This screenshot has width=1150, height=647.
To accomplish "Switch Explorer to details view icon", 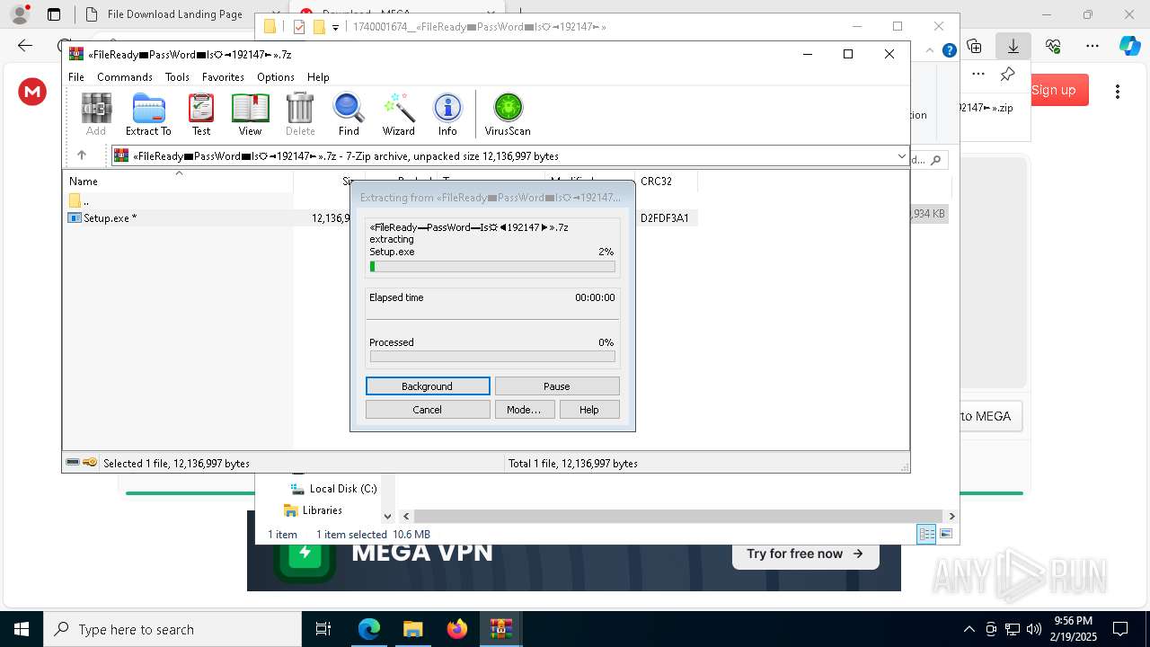I will tap(926, 535).
